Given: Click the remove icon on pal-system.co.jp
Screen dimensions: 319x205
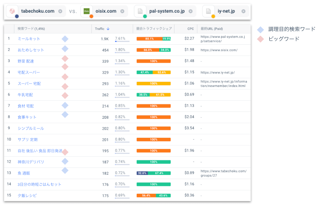Looking at the screenshot, I should point(190,11).
